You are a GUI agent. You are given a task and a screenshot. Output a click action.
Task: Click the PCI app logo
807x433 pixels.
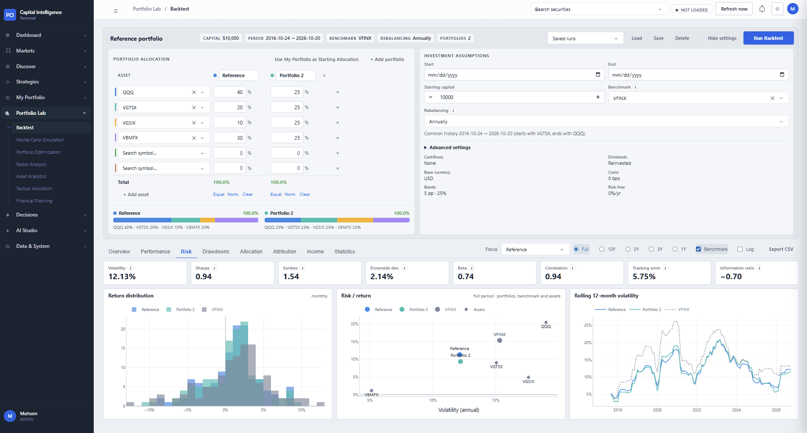(10, 15)
